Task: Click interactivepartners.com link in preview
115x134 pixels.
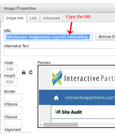Action: 90,98
